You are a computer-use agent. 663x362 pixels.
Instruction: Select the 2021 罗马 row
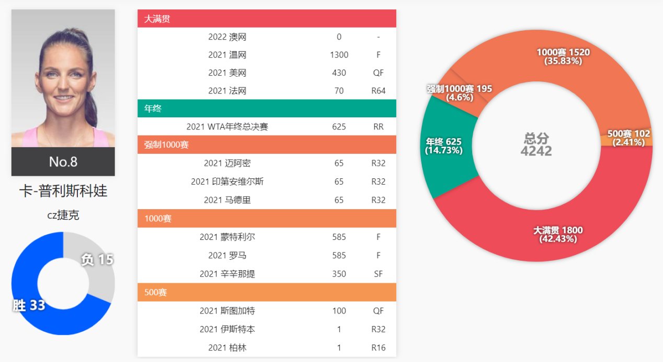[x=267, y=256]
